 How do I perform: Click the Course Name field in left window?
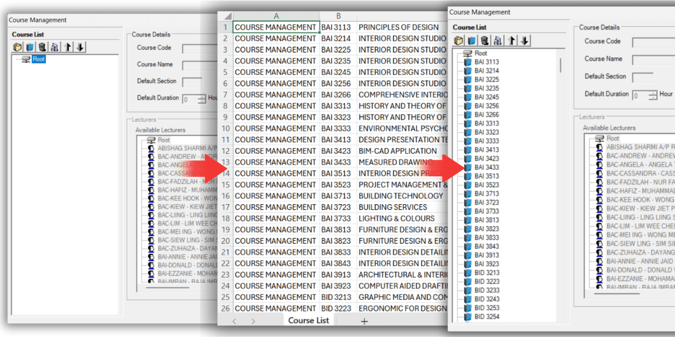click(200, 65)
